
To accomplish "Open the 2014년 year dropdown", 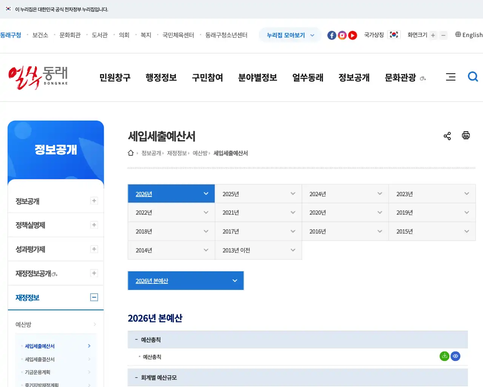I will point(171,250).
